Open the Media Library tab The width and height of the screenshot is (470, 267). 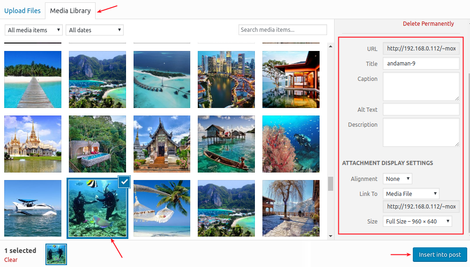70,11
